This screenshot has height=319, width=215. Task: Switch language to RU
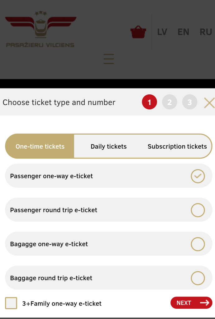(x=206, y=32)
